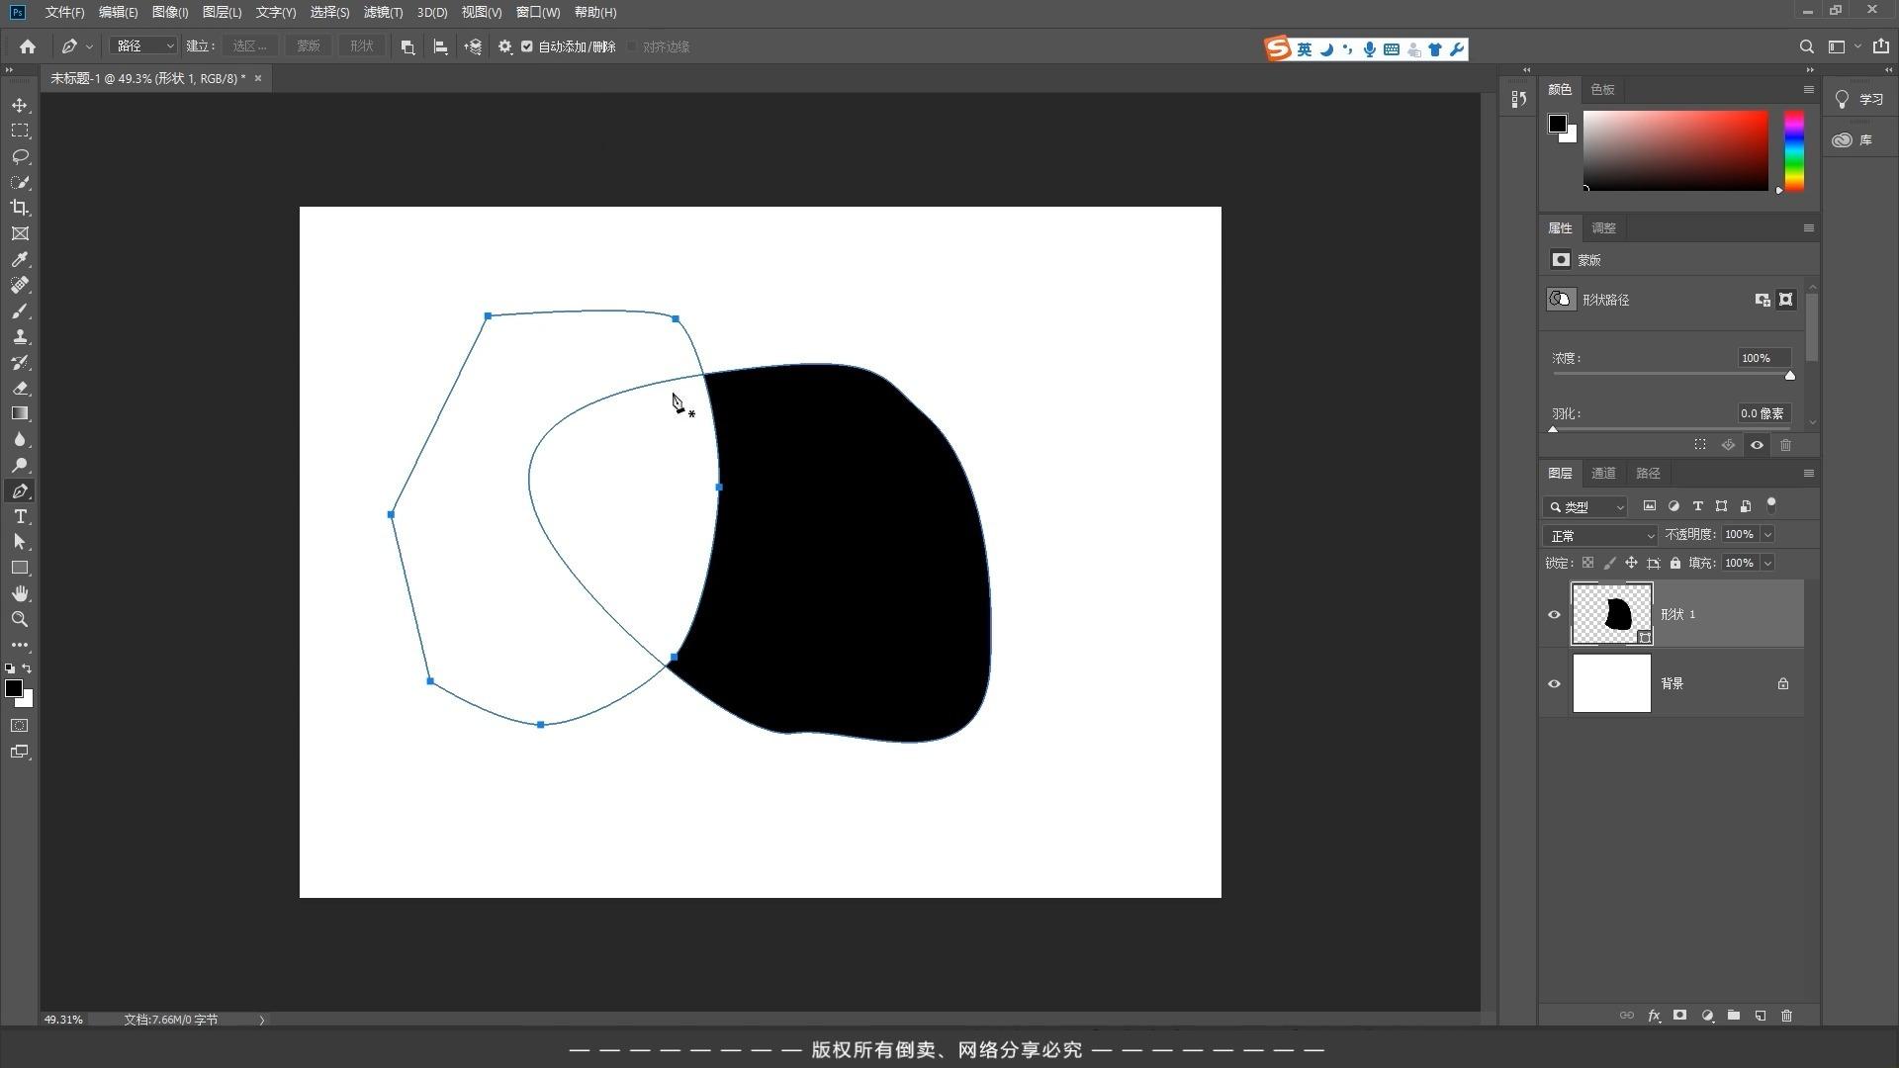Select the Eyedropper tool

coord(20,259)
